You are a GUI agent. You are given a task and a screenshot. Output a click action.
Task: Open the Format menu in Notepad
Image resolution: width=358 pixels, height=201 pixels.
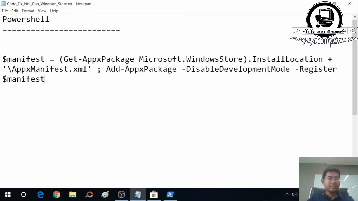[x=28, y=11]
